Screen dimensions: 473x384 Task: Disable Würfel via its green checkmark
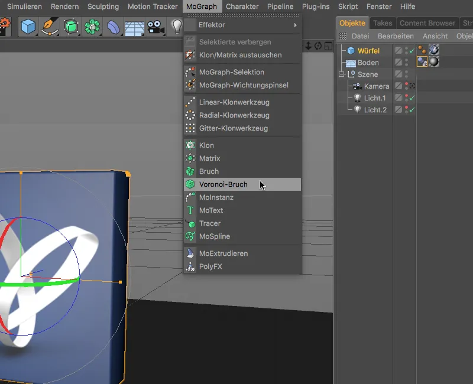[412, 51]
